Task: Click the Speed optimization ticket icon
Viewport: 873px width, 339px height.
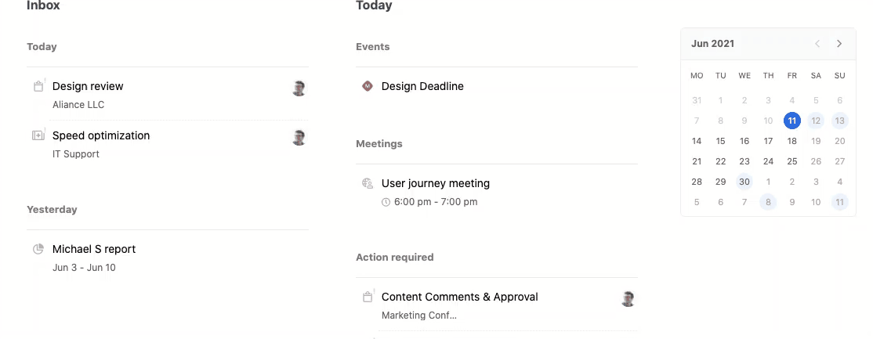Action: (x=38, y=135)
